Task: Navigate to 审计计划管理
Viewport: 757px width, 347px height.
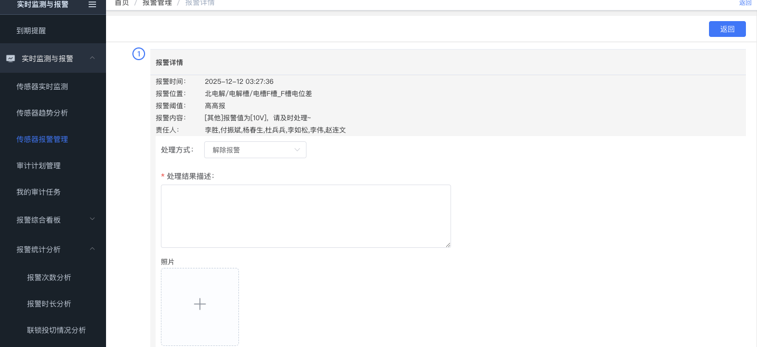Action: click(39, 166)
